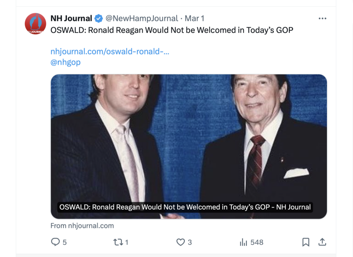Open the NH Journal display name link
The image size is (353, 257).
(x=71, y=19)
